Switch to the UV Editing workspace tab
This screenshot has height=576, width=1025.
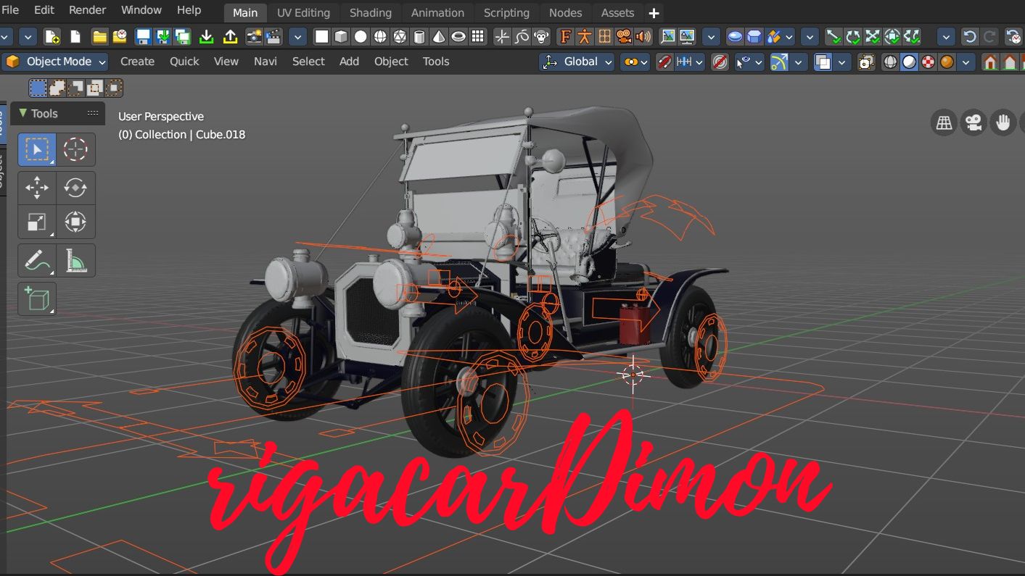[303, 13]
